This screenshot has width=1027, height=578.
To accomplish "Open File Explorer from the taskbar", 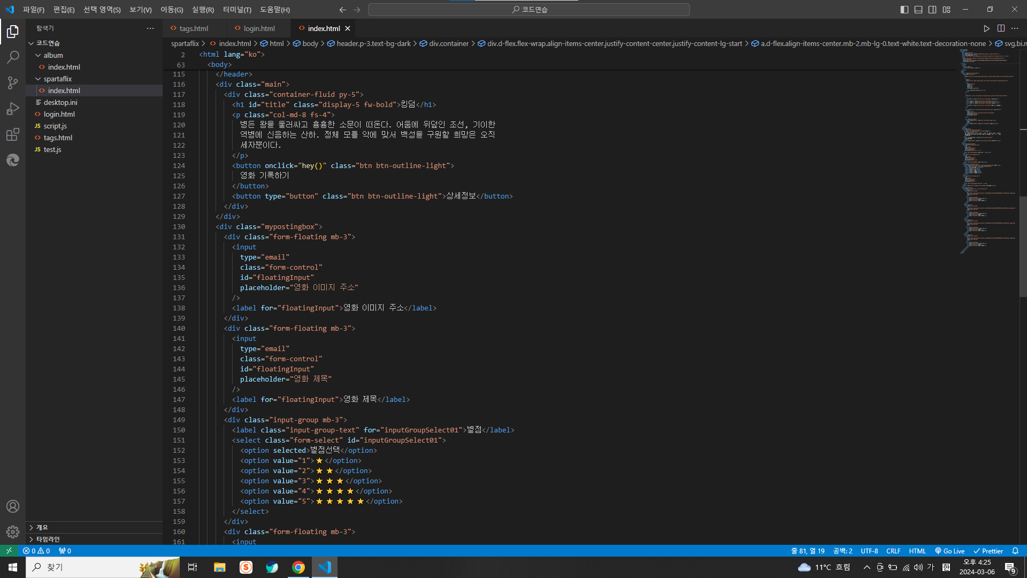I will click(220, 567).
